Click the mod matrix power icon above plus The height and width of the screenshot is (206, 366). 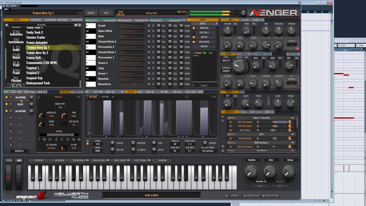click(223, 117)
